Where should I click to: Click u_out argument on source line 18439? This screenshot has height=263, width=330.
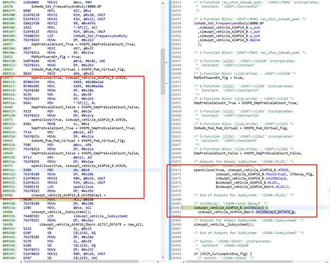tap(255, 27)
